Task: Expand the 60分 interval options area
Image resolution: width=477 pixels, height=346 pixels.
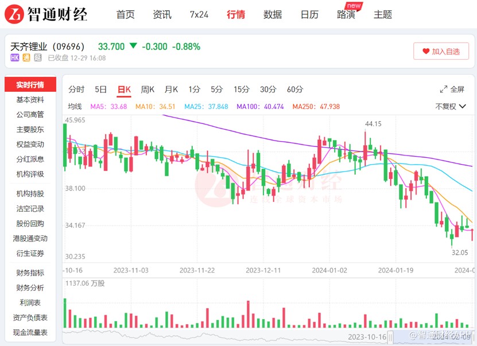Action: pos(294,90)
